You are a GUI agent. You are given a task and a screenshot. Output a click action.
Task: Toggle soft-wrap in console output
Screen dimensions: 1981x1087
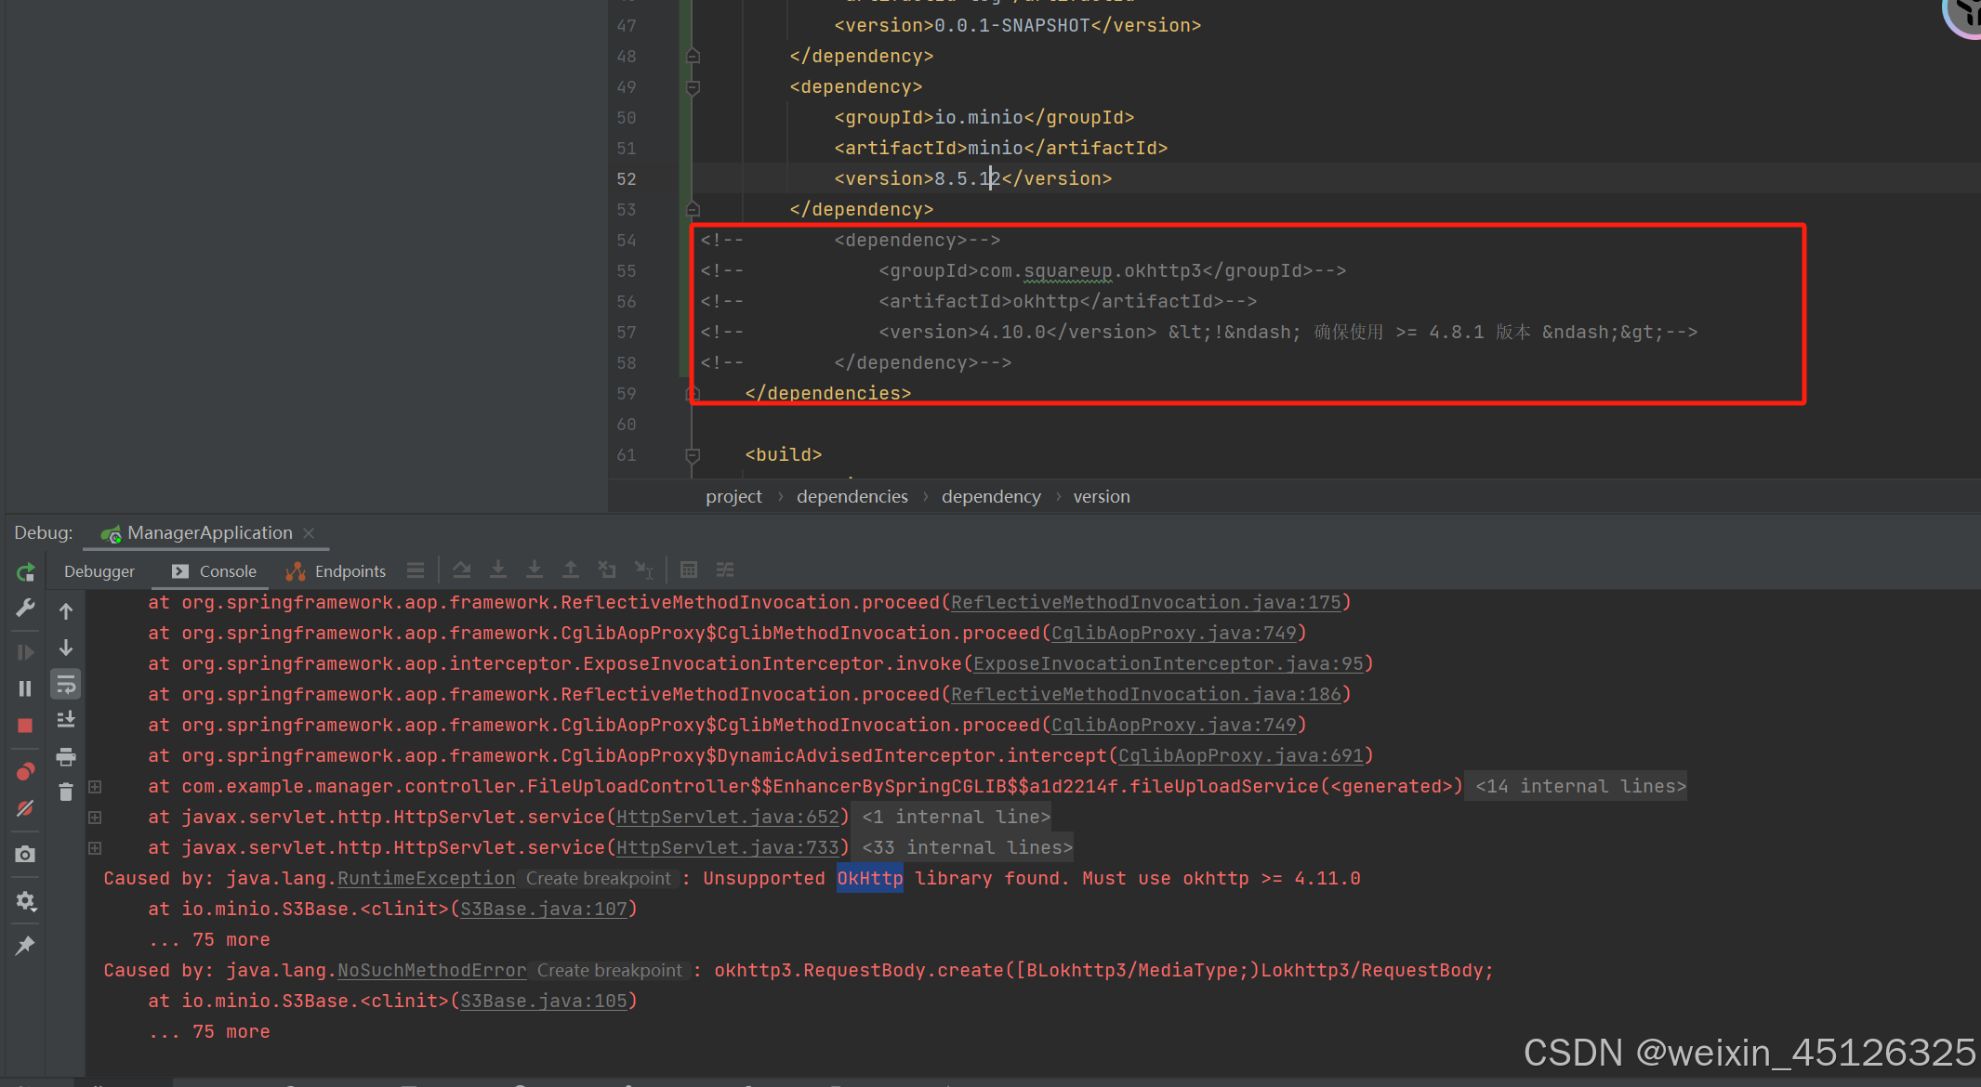tap(65, 685)
